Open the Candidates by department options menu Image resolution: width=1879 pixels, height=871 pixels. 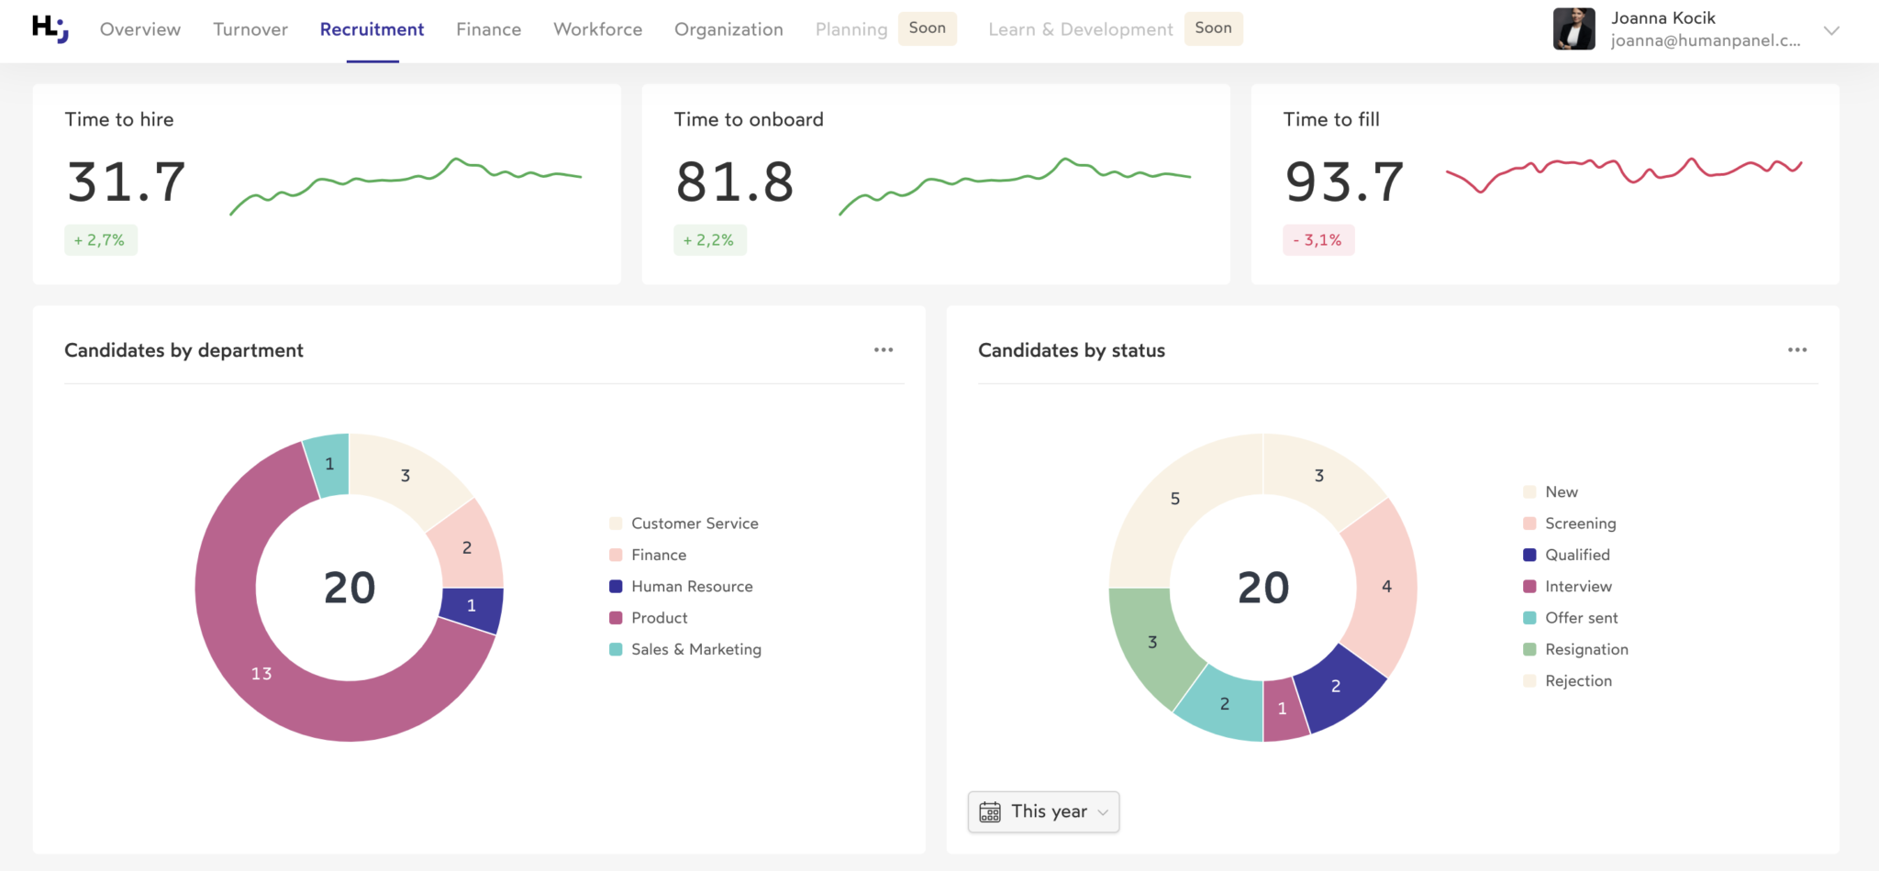point(884,349)
